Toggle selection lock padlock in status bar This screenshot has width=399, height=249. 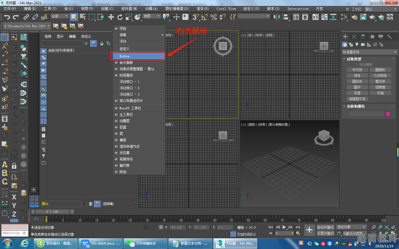click(x=154, y=227)
